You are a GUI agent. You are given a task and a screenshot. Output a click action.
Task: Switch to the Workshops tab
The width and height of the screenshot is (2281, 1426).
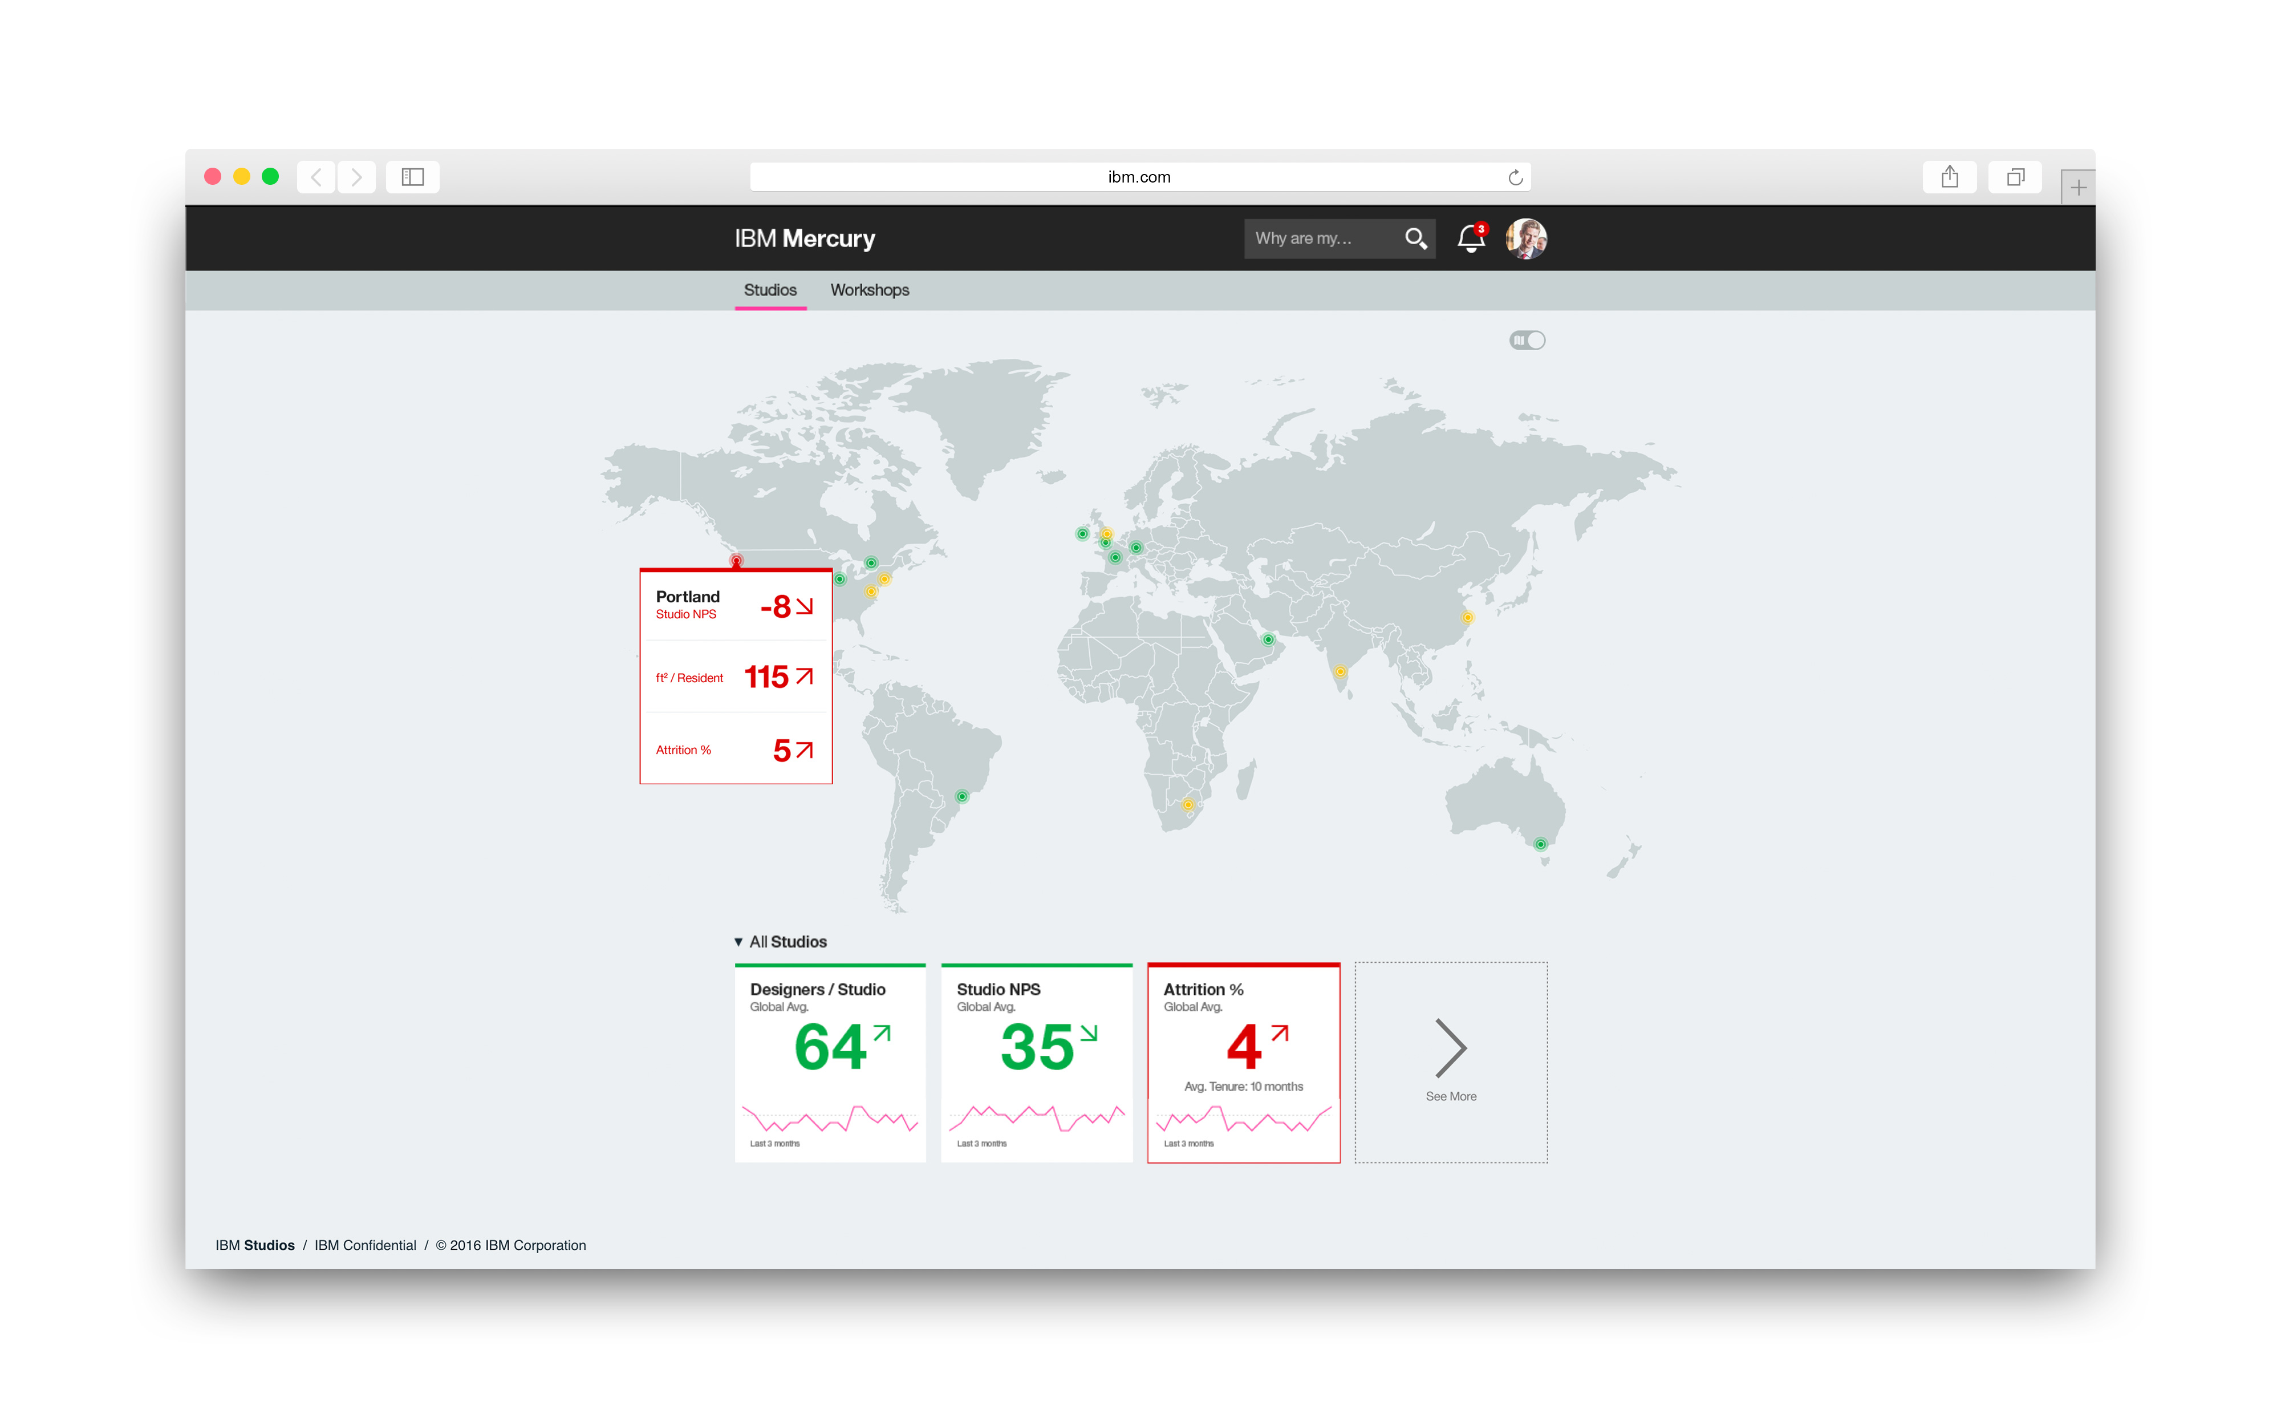[x=869, y=290]
